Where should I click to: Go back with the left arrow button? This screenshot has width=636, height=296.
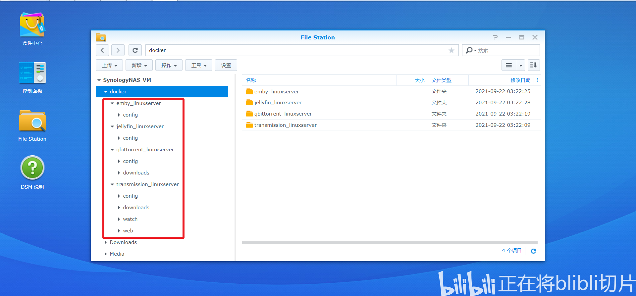(x=102, y=50)
